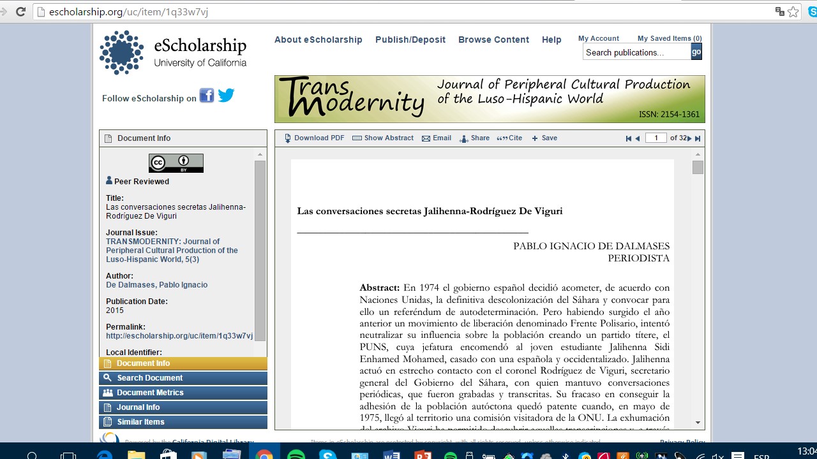Click the Peer Reviewed label
This screenshot has height=459, width=817.
[x=142, y=182]
